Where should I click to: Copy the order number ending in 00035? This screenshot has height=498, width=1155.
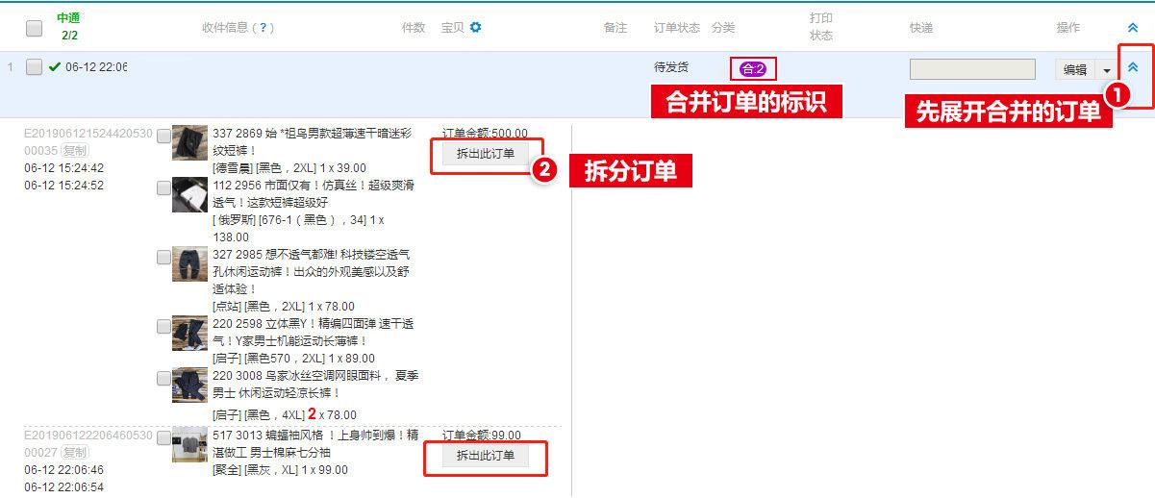click(x=74, y=151)
